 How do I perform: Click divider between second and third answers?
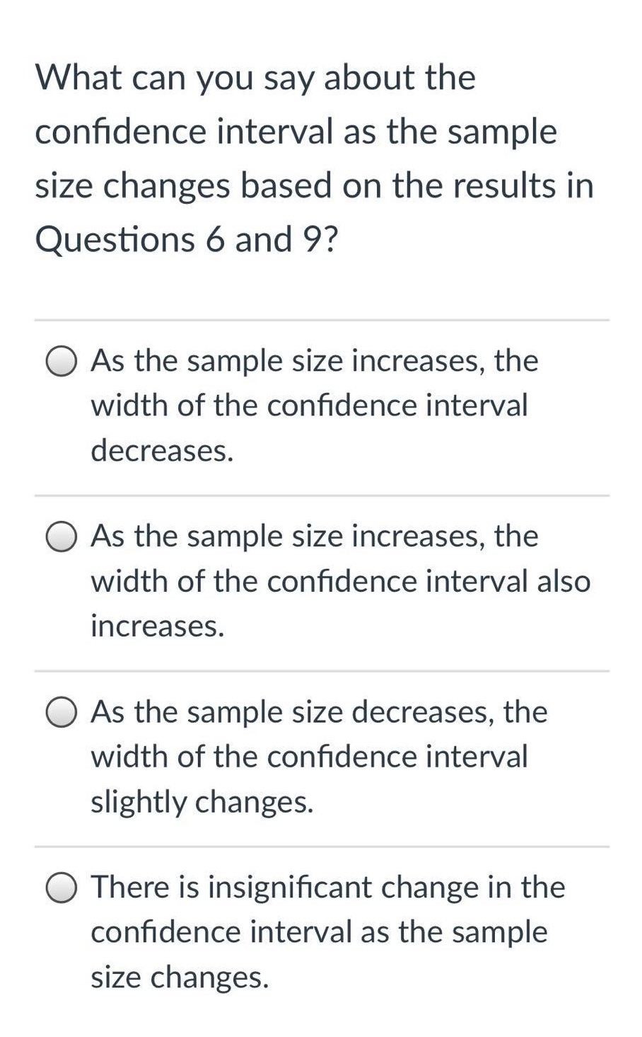tap(322, 671)
